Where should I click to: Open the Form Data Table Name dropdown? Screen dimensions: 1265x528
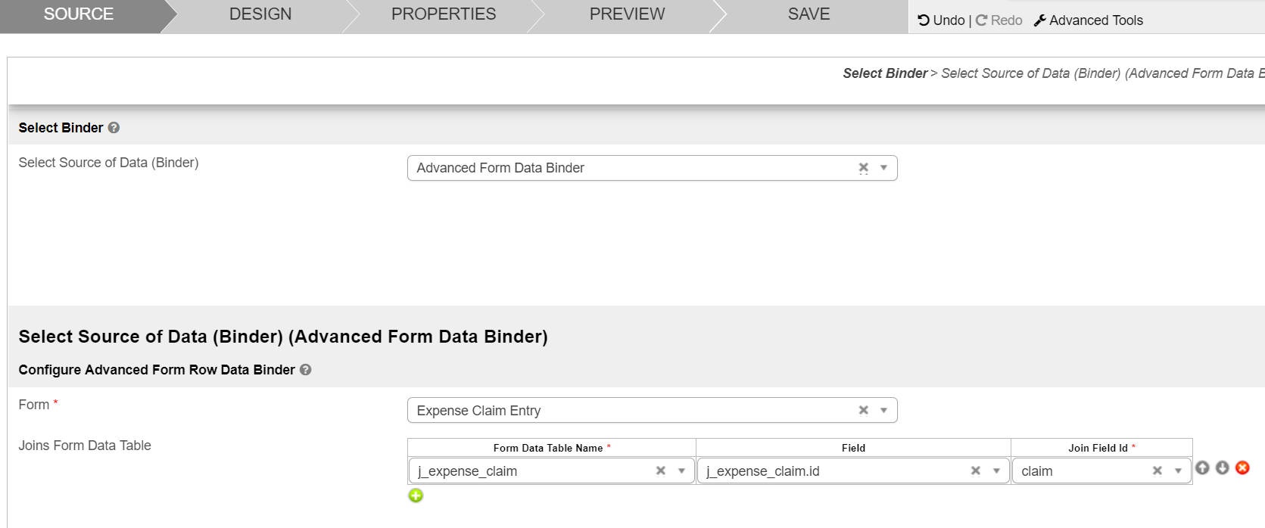coord(681,471)
